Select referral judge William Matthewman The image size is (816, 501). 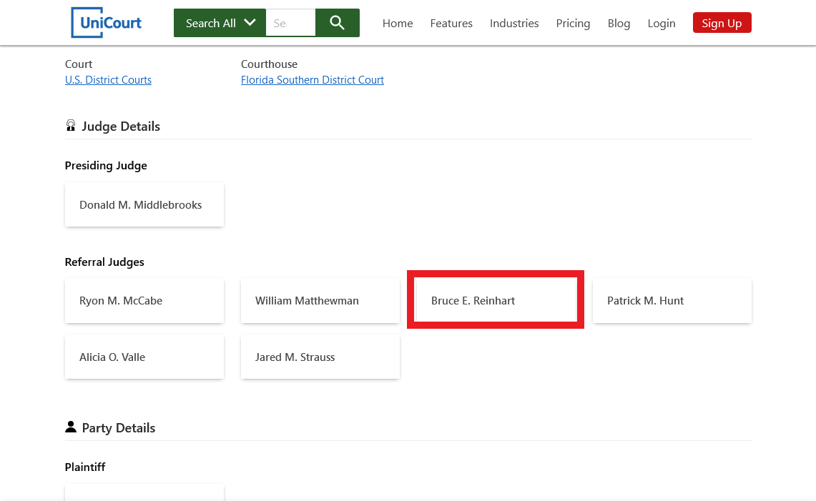[320, 301]
